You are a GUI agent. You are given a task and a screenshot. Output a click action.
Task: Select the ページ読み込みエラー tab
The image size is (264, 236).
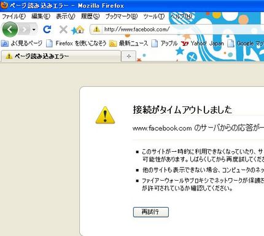click(61, 56)
